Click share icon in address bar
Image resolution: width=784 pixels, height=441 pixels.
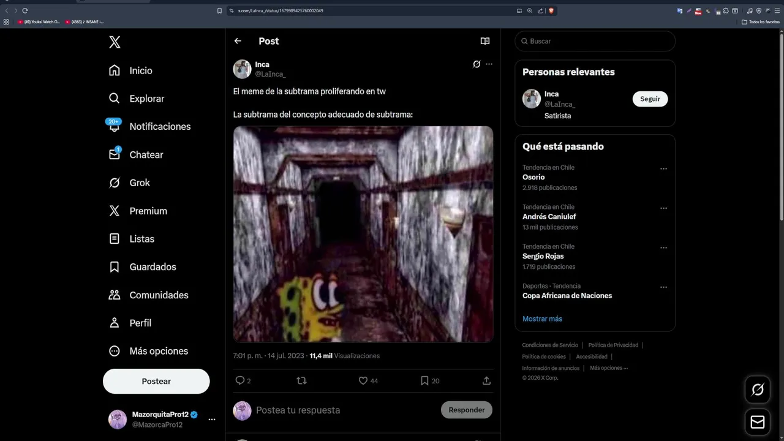540,10
